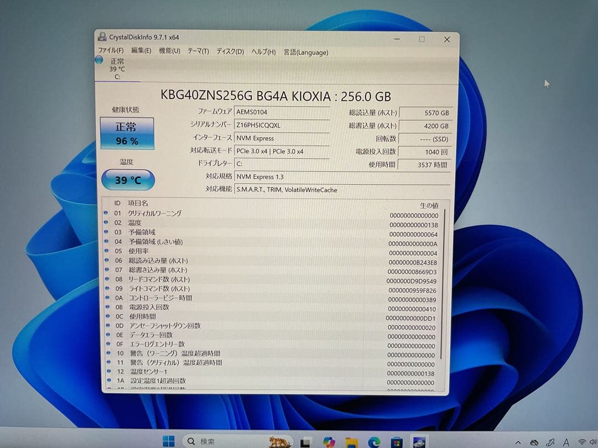This screenshot has width=598, height=448.
Task: Click the Task View taskbar icon
Action: click(x=305, y=442)
